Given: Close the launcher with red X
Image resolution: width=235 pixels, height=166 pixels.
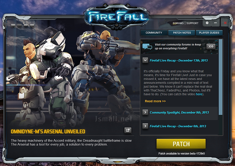Looking at the screenshot, I should tap(225, 23).
